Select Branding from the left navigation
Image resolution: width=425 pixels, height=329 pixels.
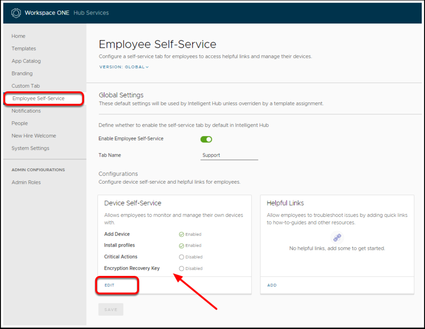22,73
